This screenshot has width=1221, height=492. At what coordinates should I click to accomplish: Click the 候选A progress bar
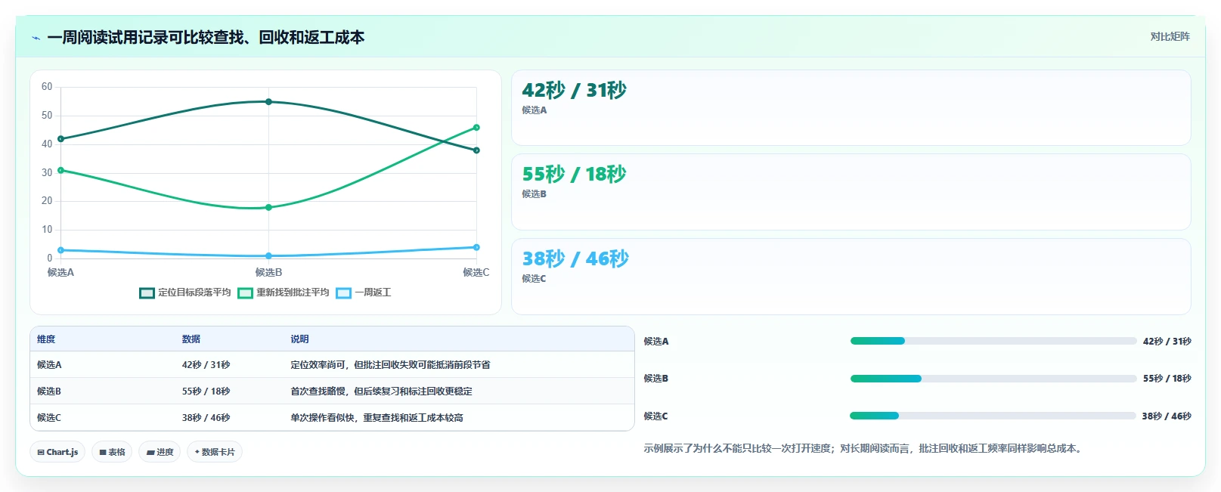[993, 341]
